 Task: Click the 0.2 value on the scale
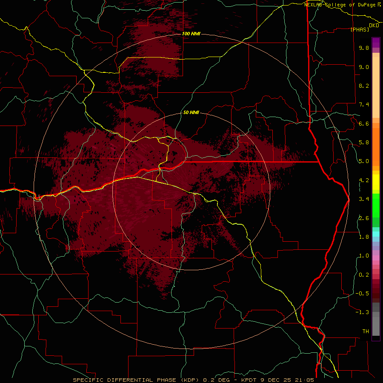(364, 275)
